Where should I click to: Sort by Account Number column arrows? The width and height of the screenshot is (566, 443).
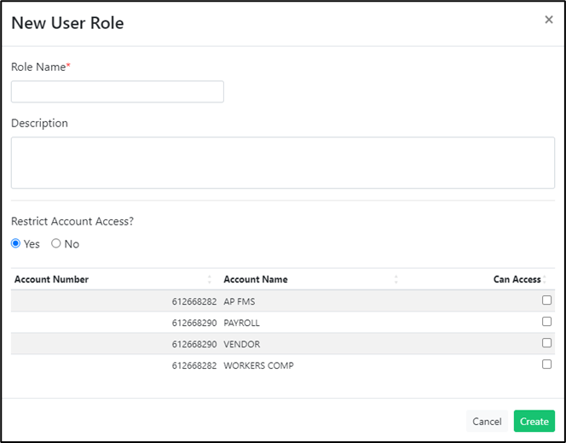pyautogui.click(x=210, y=279)
